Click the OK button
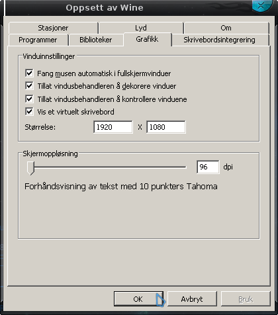Screen dimensions: 278x315 pyautogui.click(x=138, y=299)
